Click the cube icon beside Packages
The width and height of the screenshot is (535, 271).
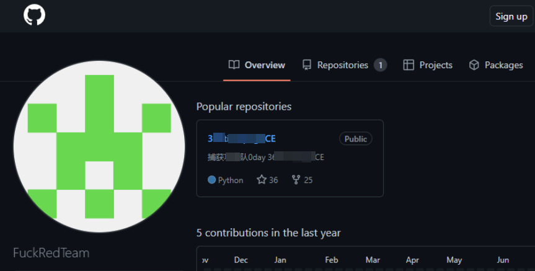click(x=474, y=65)
